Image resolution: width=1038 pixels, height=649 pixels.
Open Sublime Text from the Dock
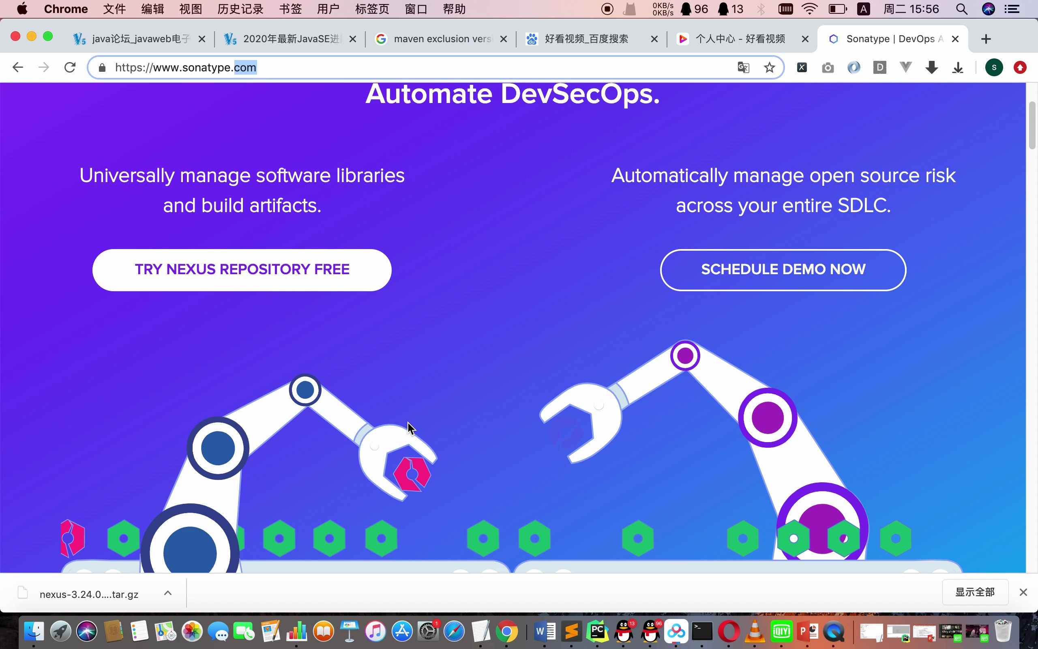[571, 632]
